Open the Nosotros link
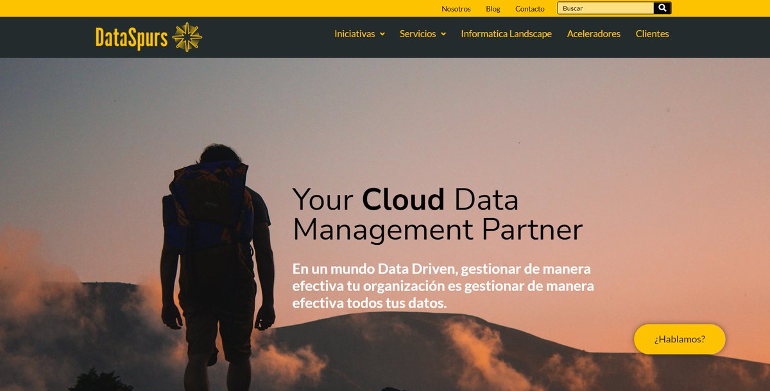 point(456,8)
